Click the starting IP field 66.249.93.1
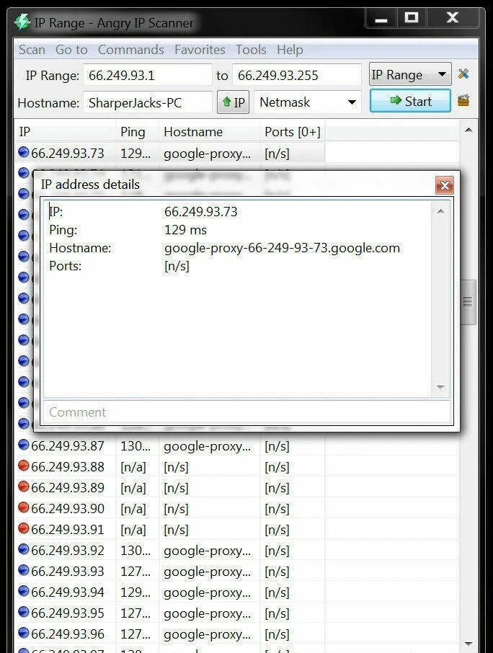The width and height of the screenshot is (493, 653). click(x=148, y=76)
